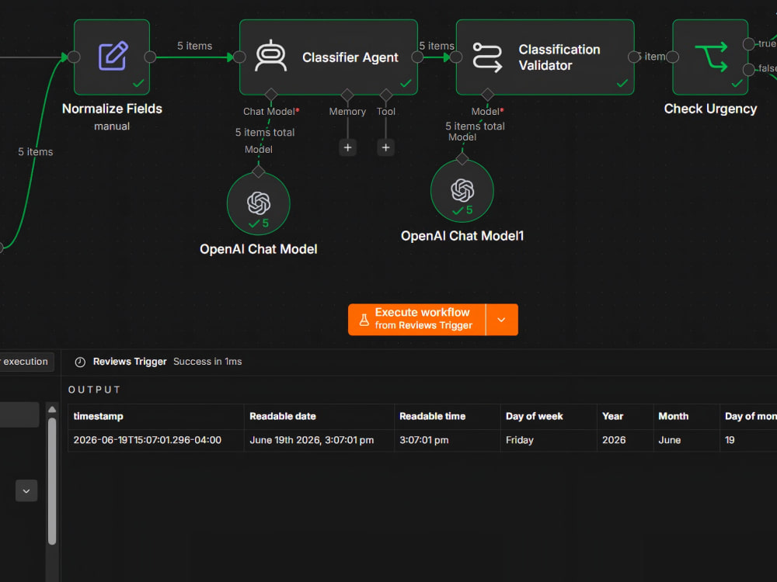Click the Success in 1ms status text
Viewport: 777px width, 582px height.
click(207, 362)
